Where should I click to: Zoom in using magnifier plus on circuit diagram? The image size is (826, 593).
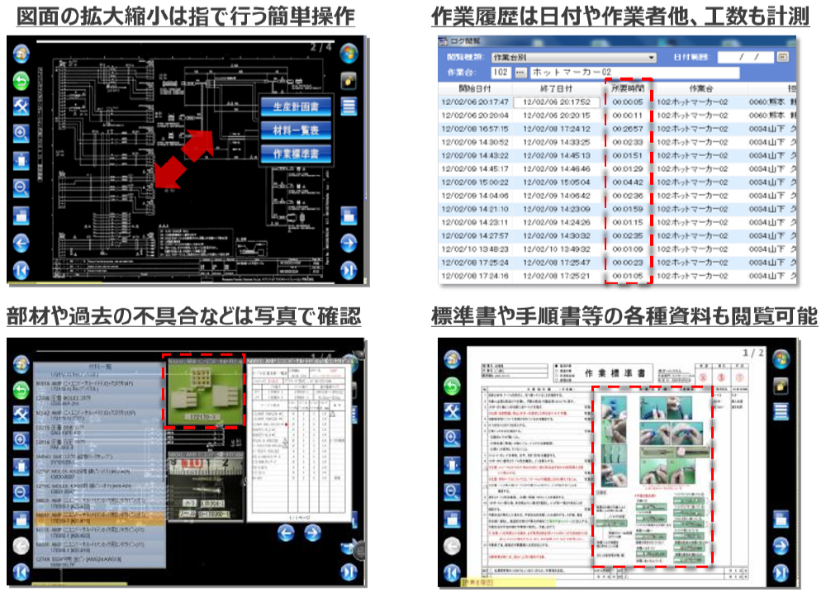21,134
